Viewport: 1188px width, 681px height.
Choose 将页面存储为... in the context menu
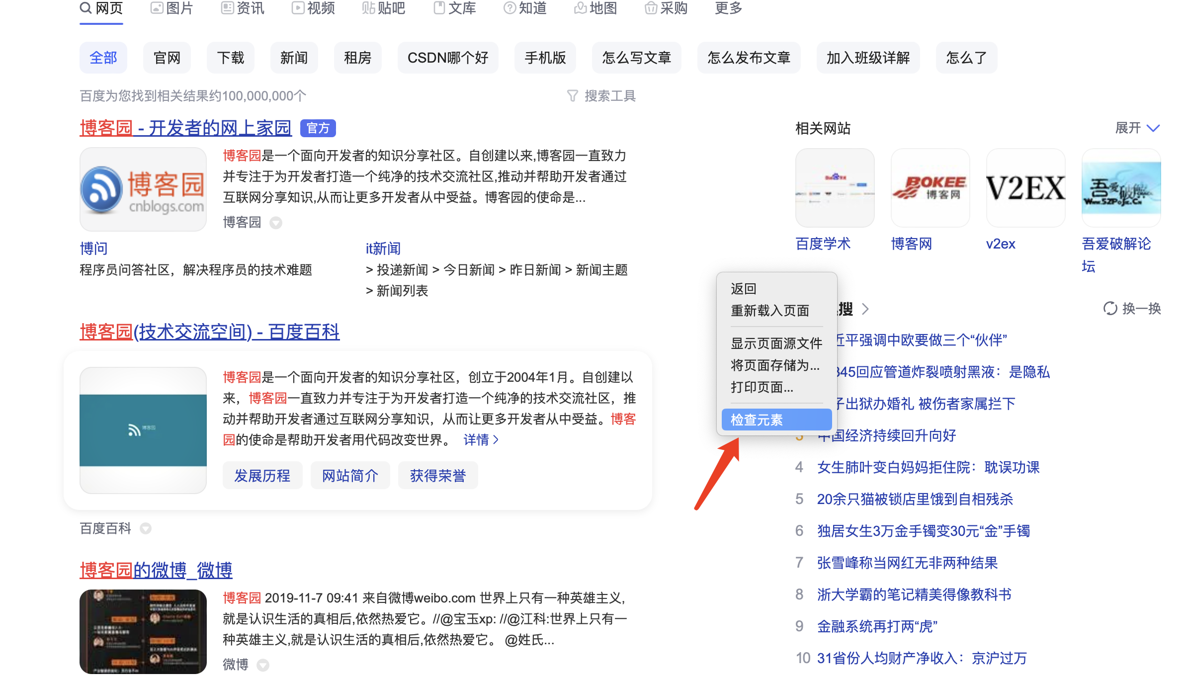[776, 365]
